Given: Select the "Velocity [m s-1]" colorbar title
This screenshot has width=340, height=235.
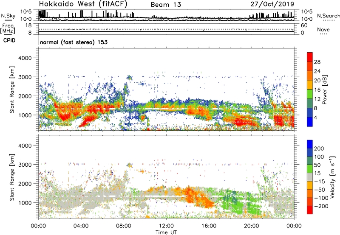Looking at the screenshot, I should [332, 177].
